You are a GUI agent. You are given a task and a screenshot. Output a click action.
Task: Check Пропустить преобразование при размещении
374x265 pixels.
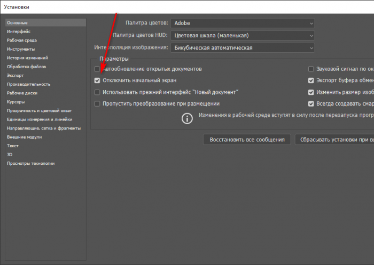97,103
